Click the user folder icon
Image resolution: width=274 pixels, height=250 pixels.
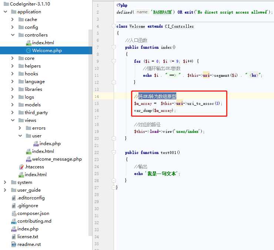[28, 136]
